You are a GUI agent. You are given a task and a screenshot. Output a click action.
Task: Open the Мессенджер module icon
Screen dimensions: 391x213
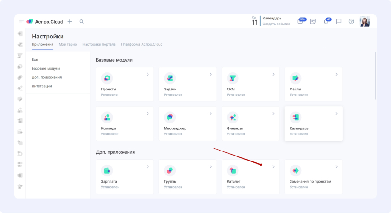click(170, 117)
